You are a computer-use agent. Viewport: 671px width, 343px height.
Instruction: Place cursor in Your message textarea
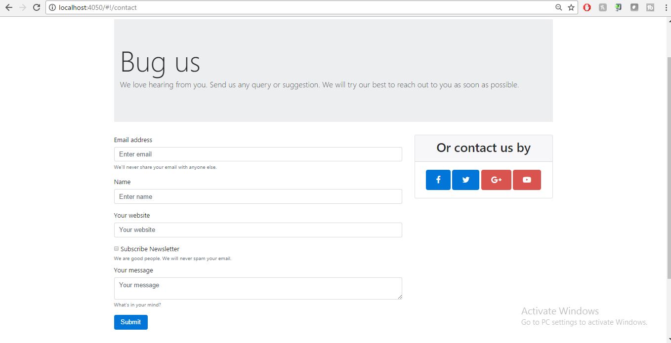pyautogui.click(x=258, y=288)
